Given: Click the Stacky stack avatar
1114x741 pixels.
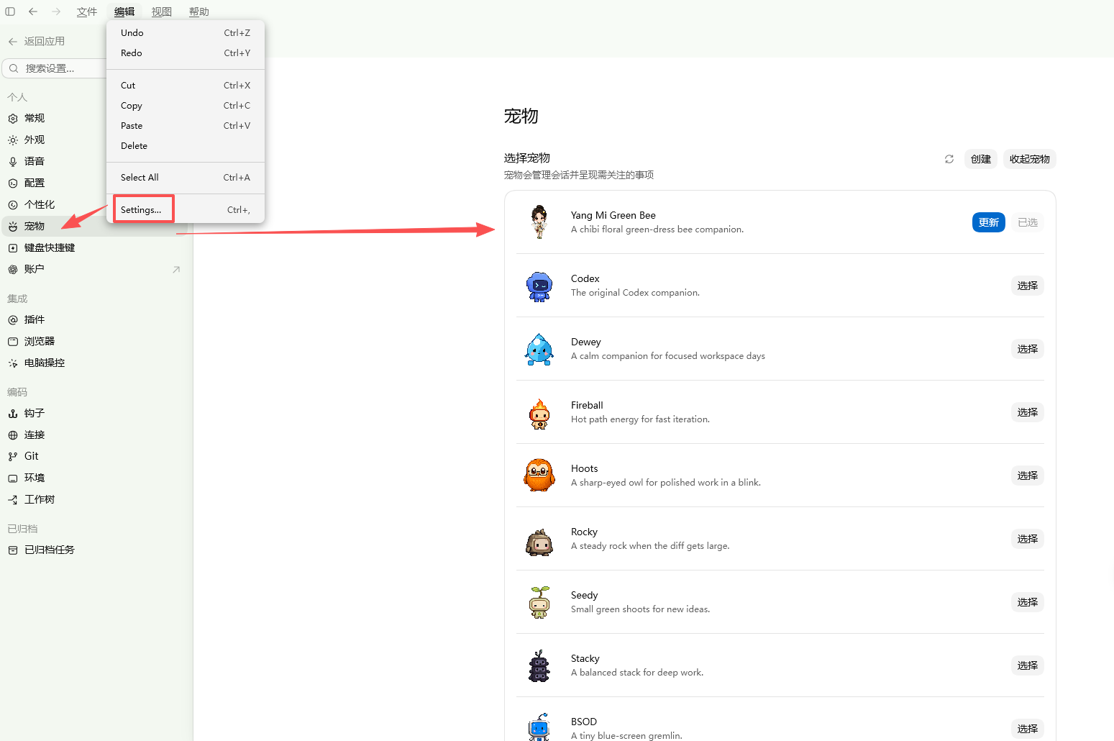Looking at the screenshot, I should pyautogui.click(x=539, y=665).
